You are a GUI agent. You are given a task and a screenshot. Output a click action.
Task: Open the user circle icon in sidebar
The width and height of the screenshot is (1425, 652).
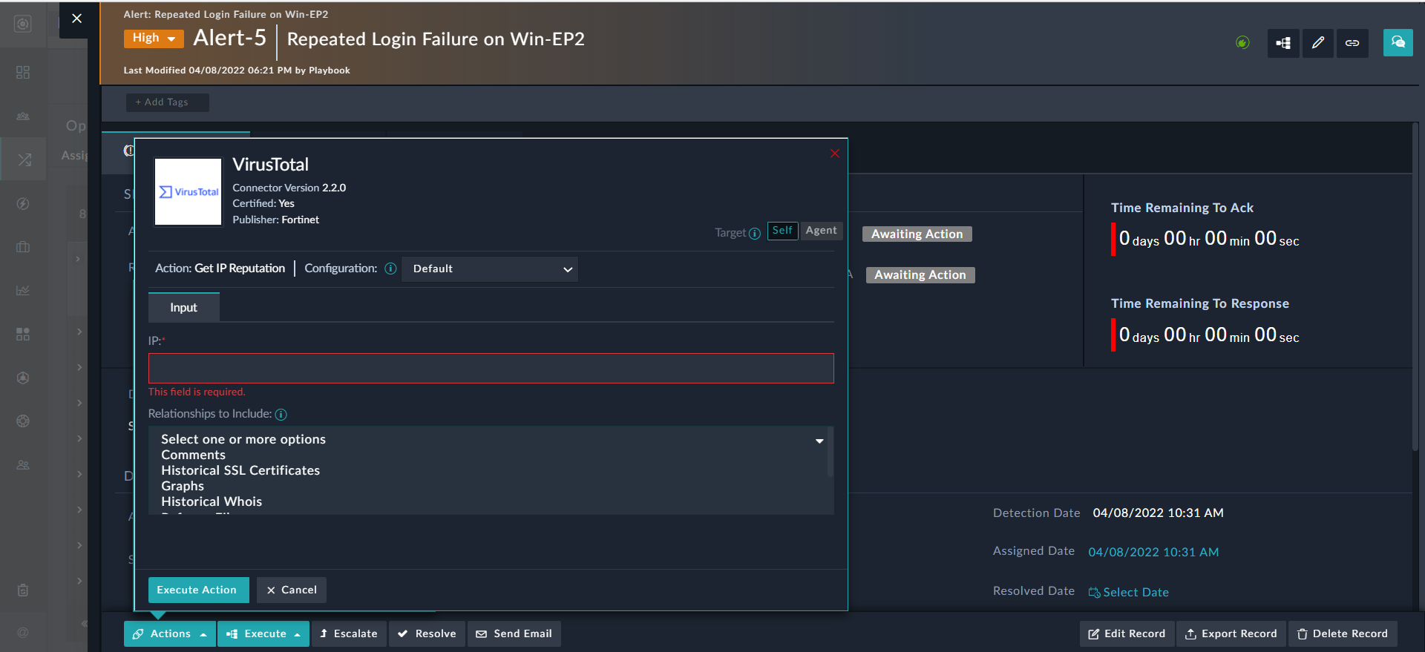tap(23, 378)
